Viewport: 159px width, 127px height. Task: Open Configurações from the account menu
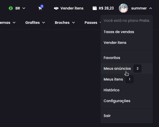117,101
